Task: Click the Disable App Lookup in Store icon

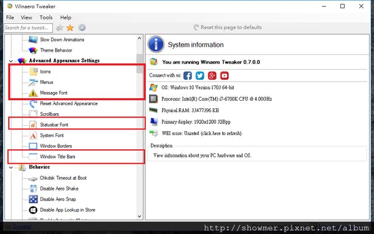Action: click(33, 210)
